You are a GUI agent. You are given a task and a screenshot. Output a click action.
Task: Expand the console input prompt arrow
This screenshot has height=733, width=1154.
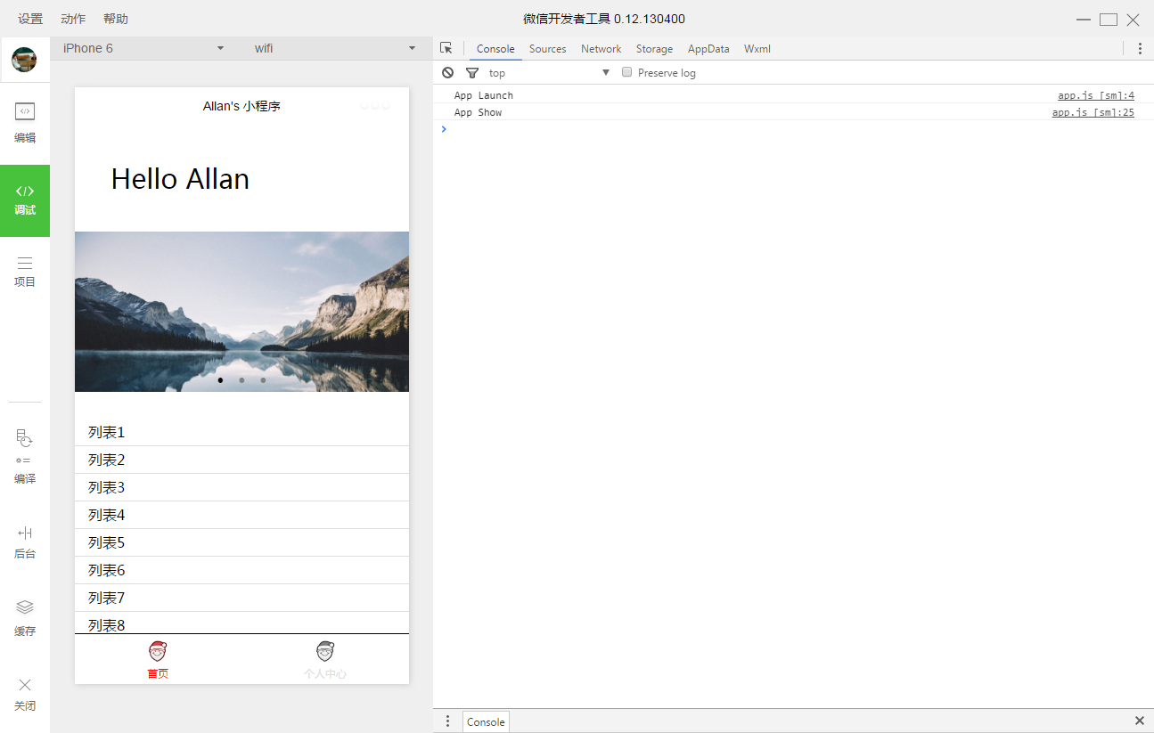coord(444,129)
